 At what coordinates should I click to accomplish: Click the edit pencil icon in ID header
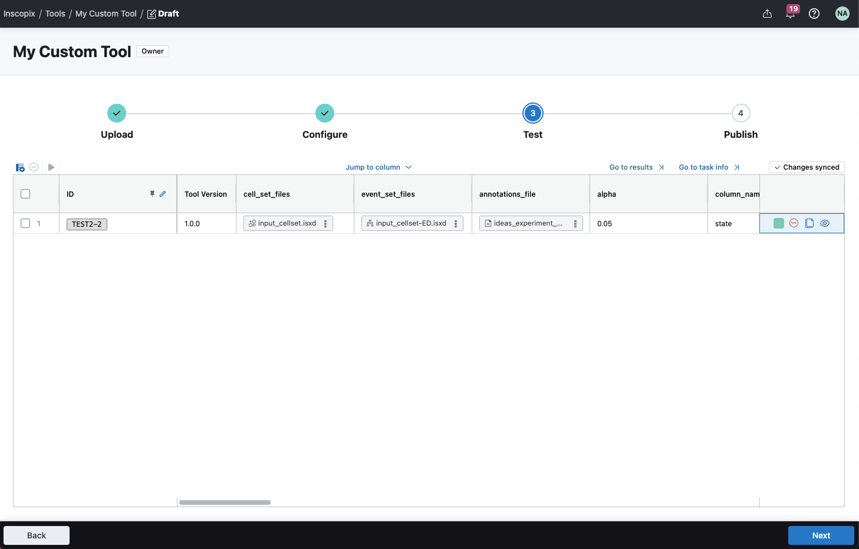[163, 194]
